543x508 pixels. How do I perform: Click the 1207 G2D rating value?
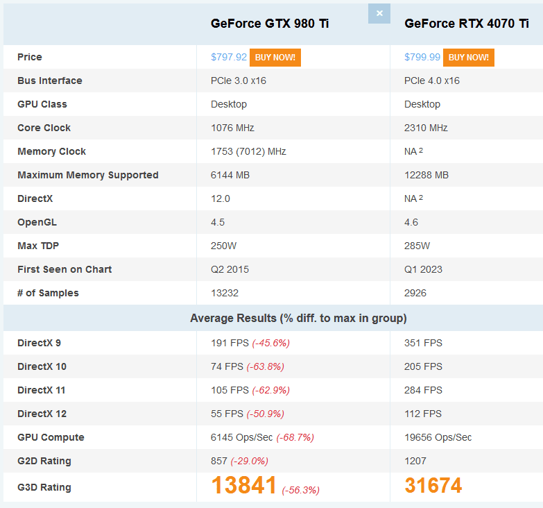pyautogui.click(x=415, y=461)
